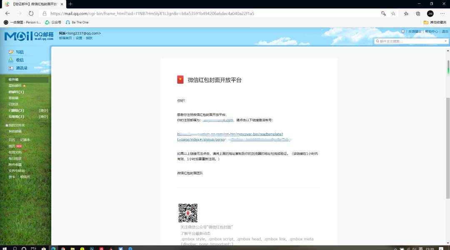
Task: Open 记事本 notepad link
Action: (x=25, y=140)
